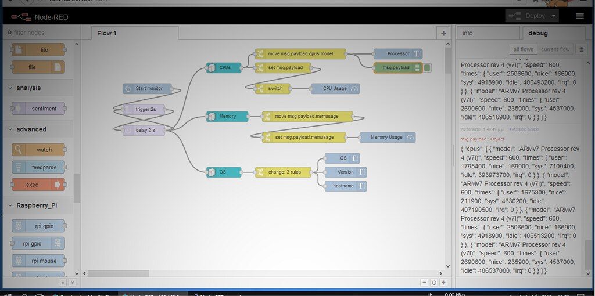Select the watch node in the palette

(39, 150)
